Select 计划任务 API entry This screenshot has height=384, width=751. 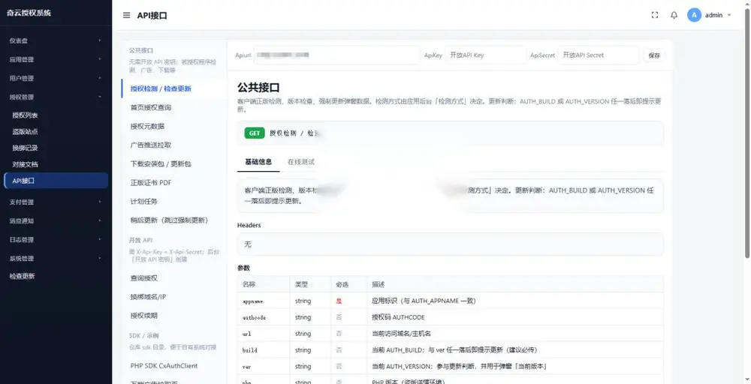click(x=174, y=201)
